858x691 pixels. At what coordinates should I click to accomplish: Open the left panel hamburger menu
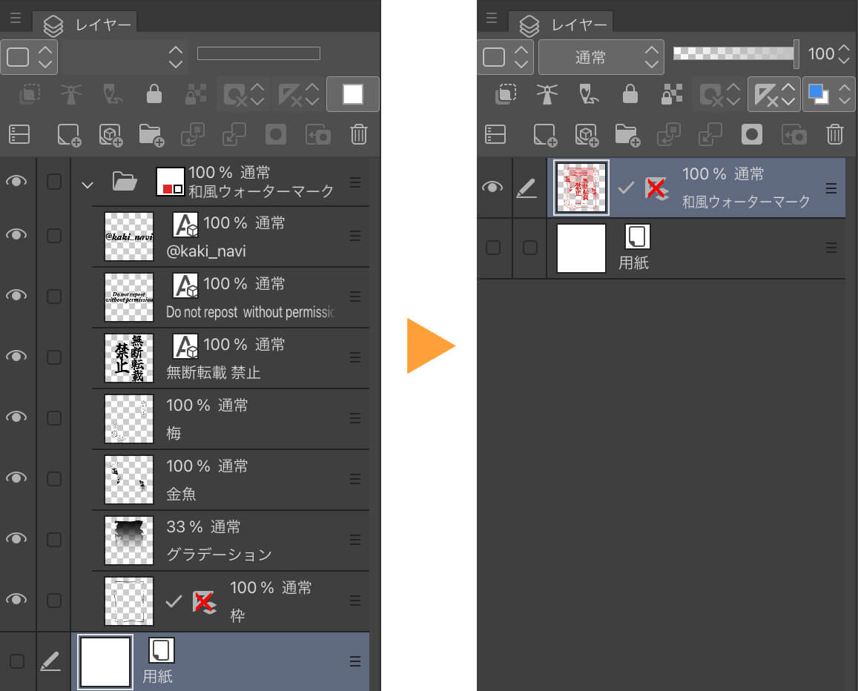[16, 19]
